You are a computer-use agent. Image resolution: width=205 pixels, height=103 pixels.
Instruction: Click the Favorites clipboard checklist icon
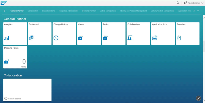tap(179, 38)
